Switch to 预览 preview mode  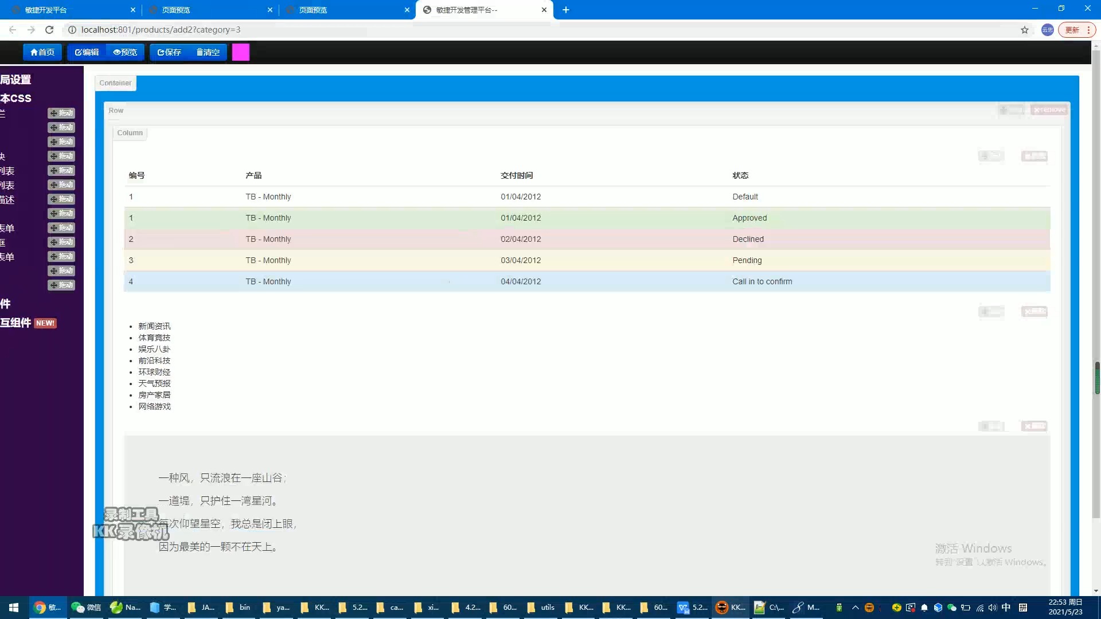coord(125,52)
